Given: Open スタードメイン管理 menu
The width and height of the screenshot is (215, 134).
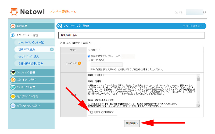Looking at the screenshot, I should click(32, 80).
